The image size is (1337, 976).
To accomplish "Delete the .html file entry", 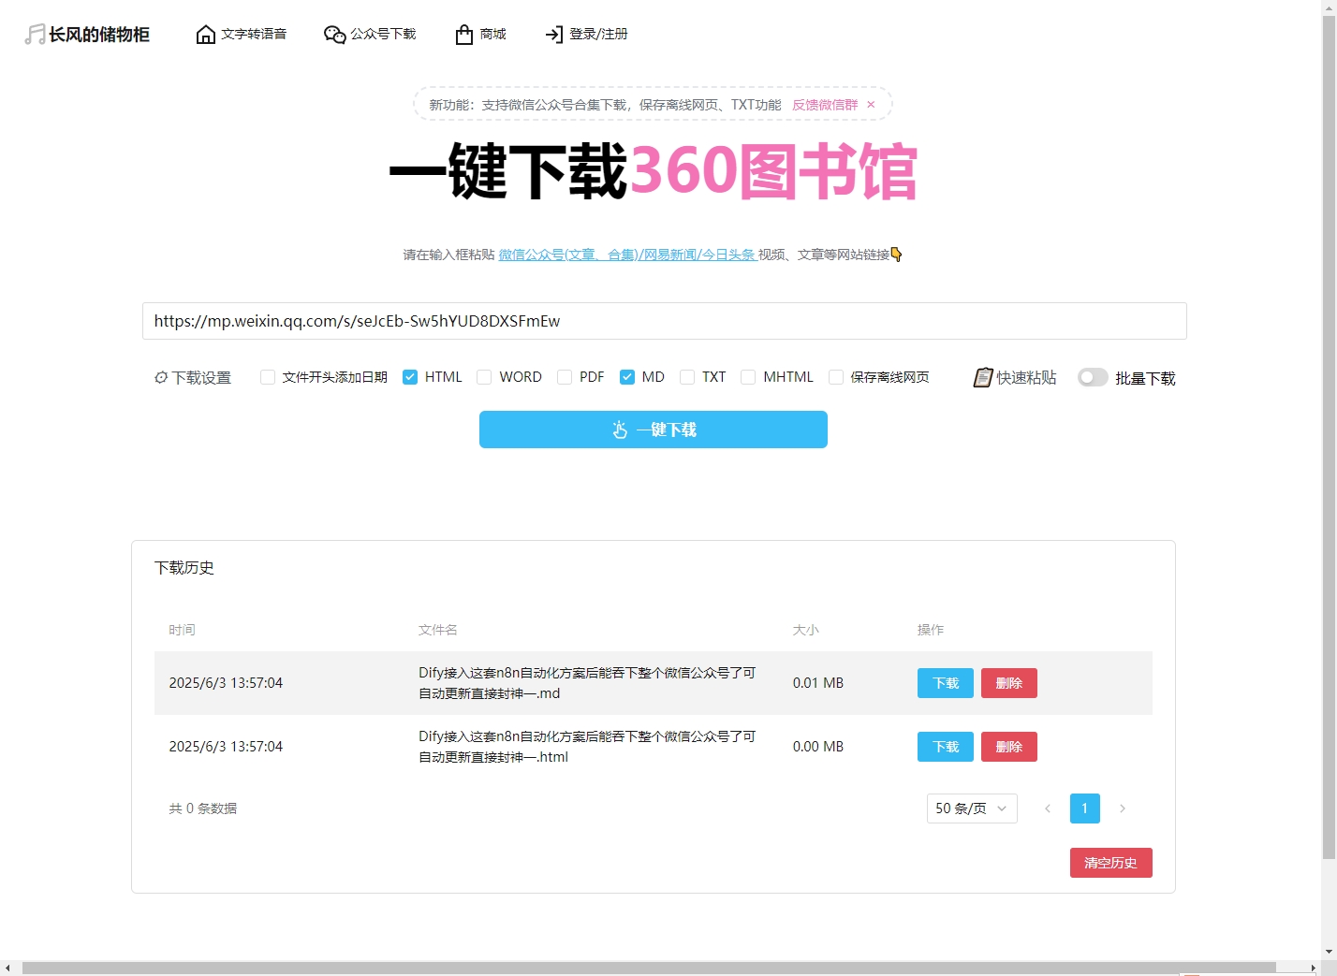I will pos(1009,747).
